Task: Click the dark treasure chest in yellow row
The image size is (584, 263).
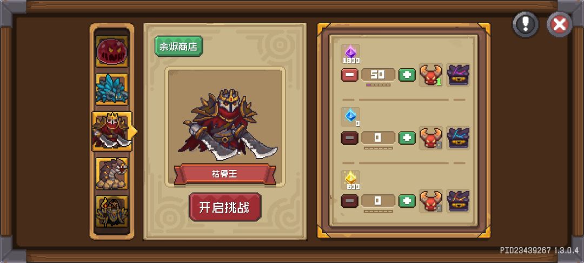Action: pyautogui.click(x=458, y=201)
